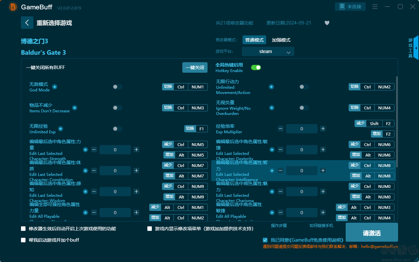
Task: Toggle Unlimited Exp switch
Action: (x=118, y=129)
